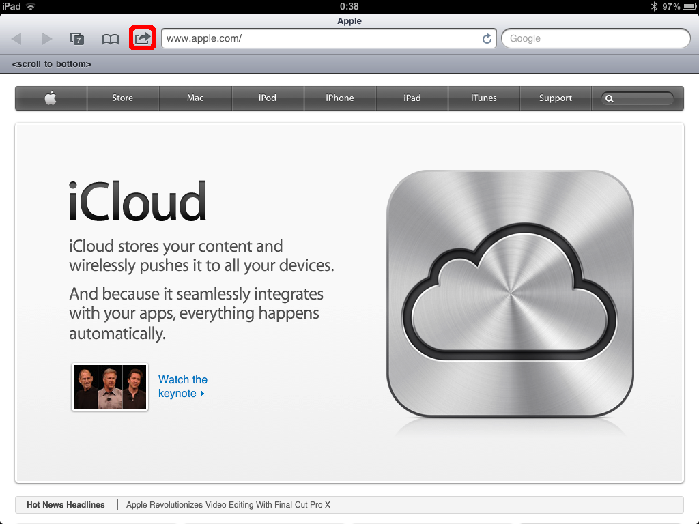
Task: Tap the Safari forward arrow button
Action: click(x=46, y=39)
